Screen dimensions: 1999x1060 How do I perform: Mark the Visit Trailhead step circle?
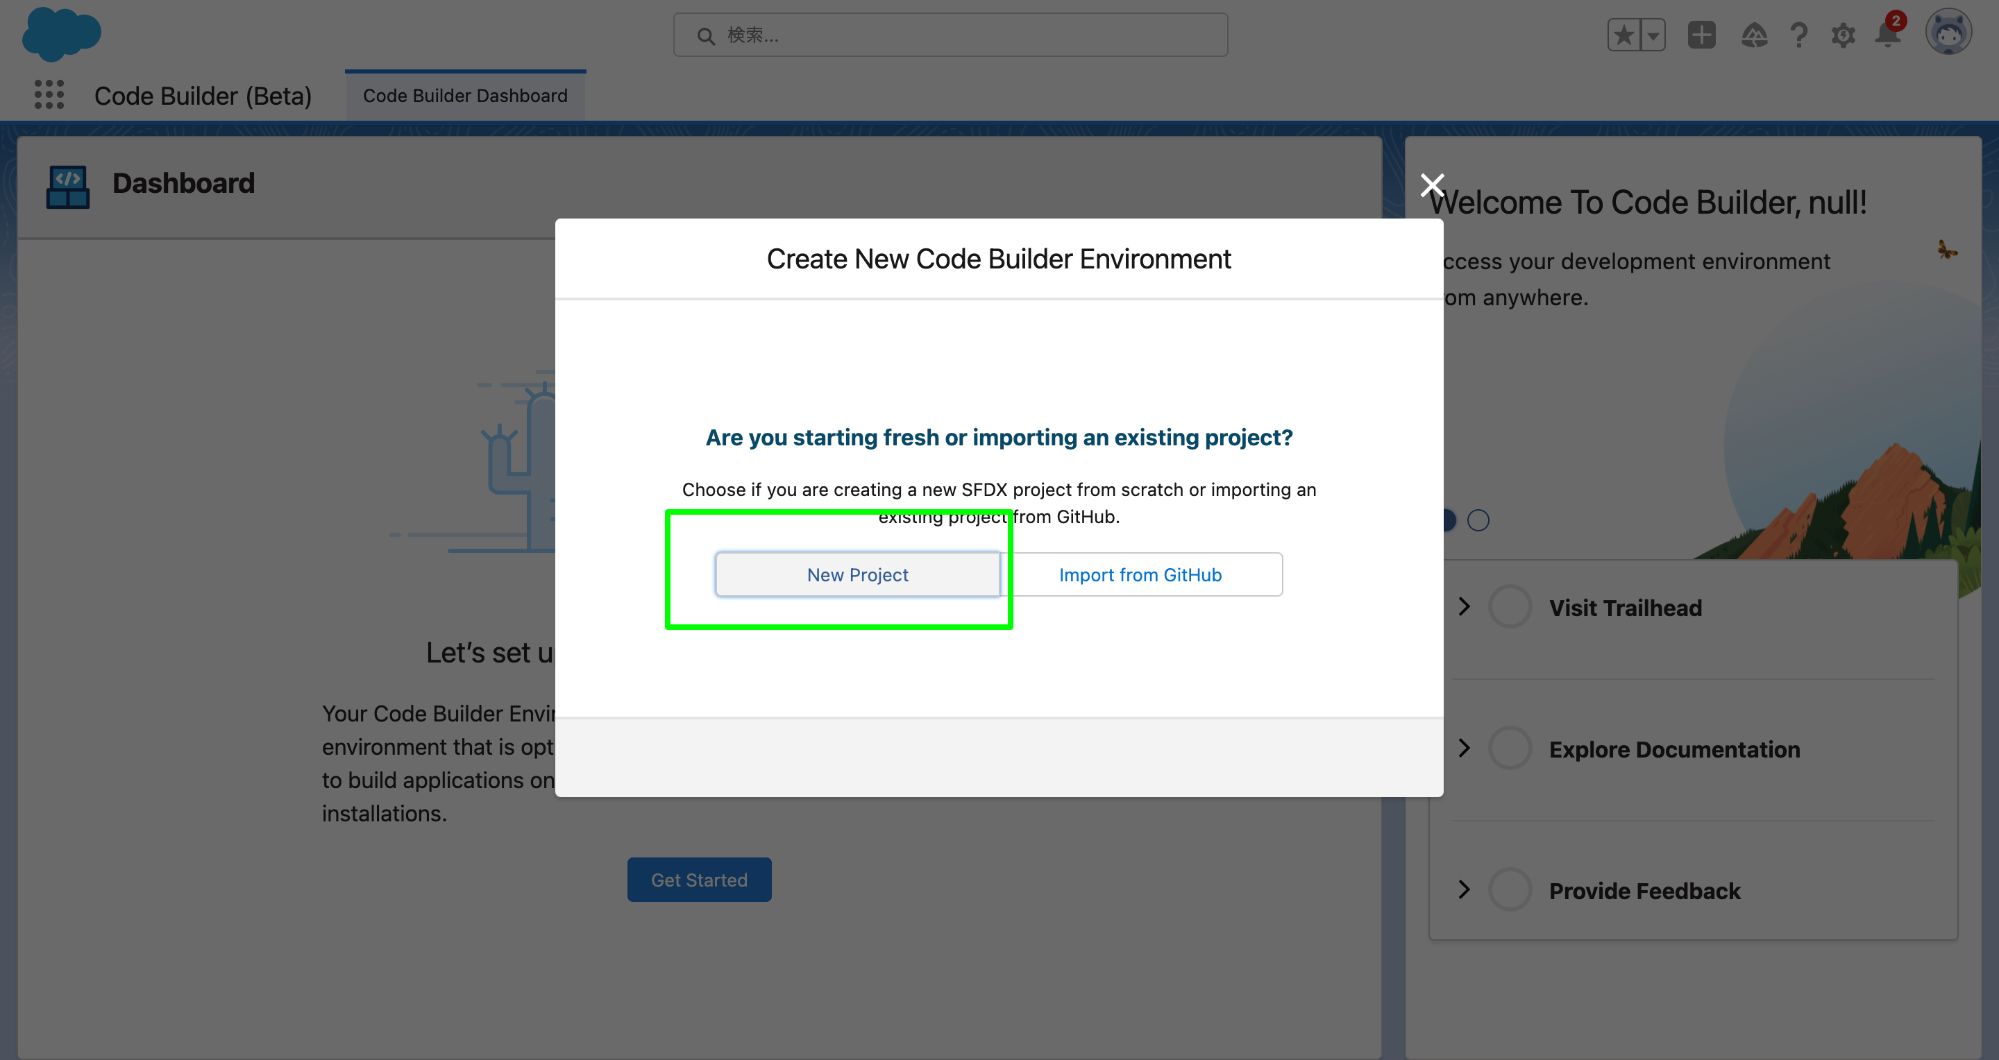pos(1510,606)
